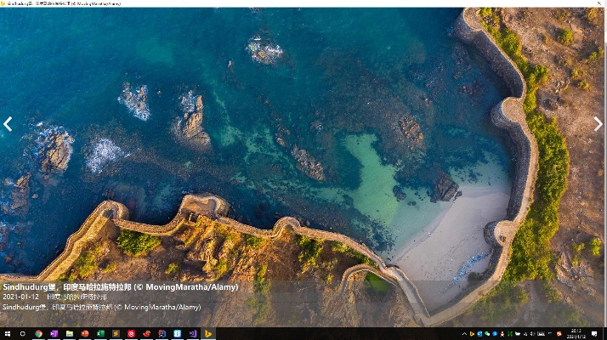
Task: Click the Sindhudurg fort image title text
Action: pyautogui.click(x=119, y=287)
